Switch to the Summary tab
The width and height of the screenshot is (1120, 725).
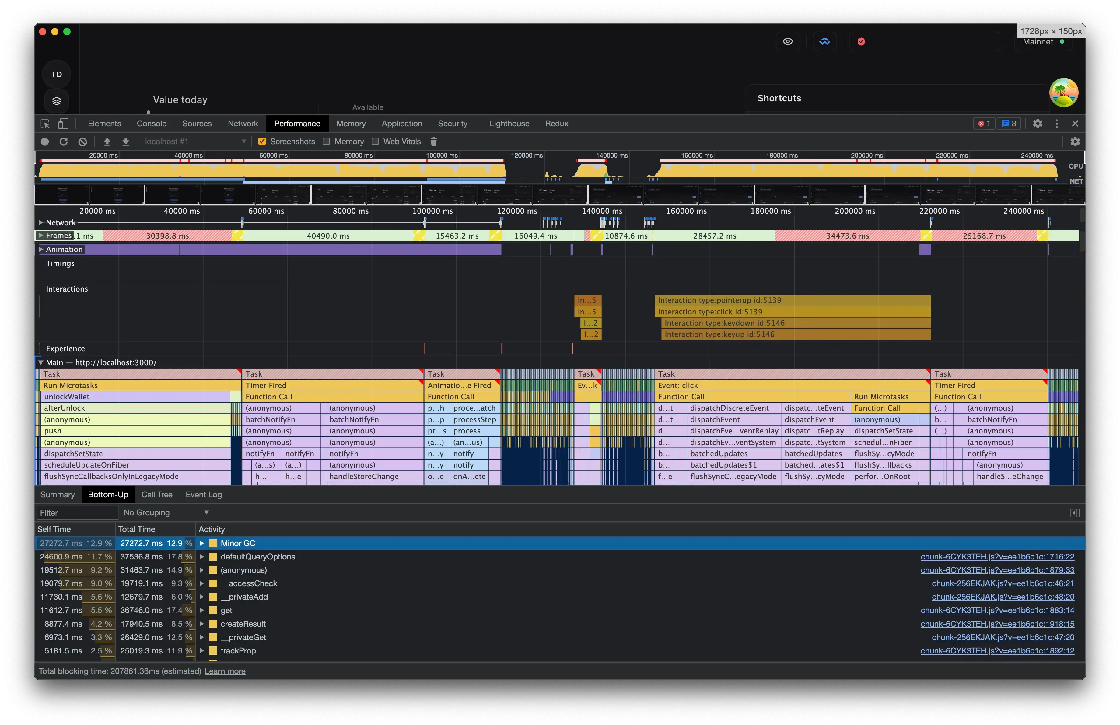click(58, 495)
